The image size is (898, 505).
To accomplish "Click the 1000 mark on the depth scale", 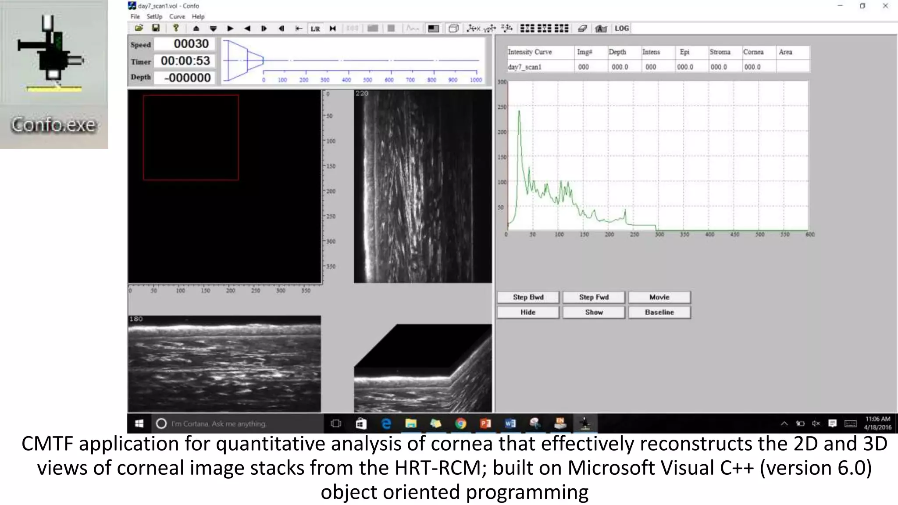I will pos(476,80).
